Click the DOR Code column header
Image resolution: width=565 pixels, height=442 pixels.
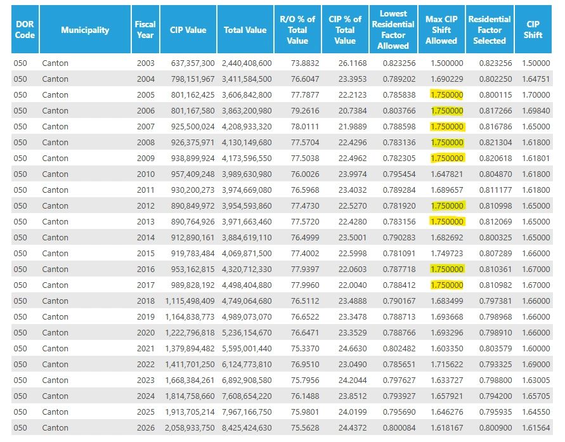[x=25, y=30]
